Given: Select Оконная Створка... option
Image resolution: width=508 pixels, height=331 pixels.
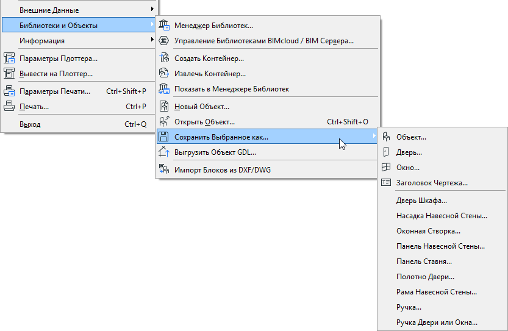Looking at the screenshot, I should pos(442,231).
